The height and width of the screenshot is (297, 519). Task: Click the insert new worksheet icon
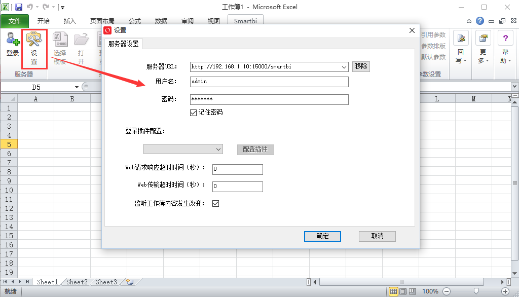click(130, 282)
